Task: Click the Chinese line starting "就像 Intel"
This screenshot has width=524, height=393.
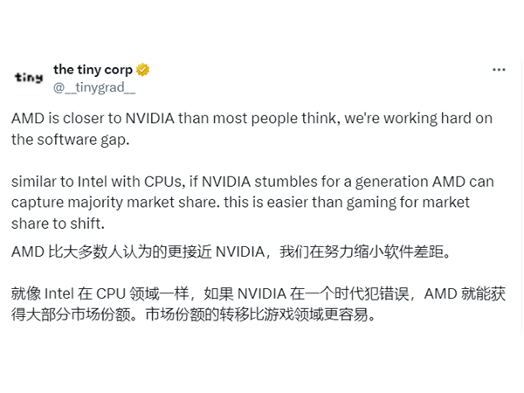Action: [x=259, y=293]
